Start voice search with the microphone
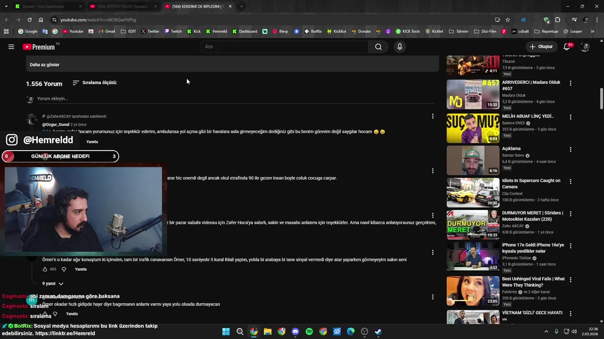The image size is (604, 339). pos(400,47)
